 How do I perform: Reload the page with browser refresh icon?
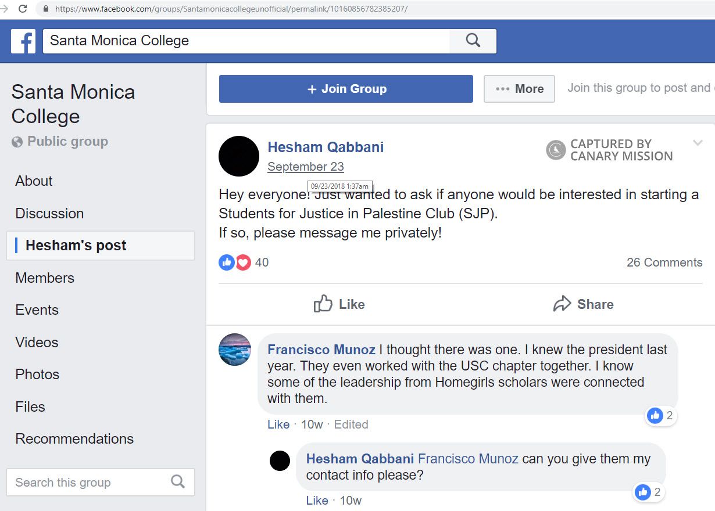pos(23,9)
